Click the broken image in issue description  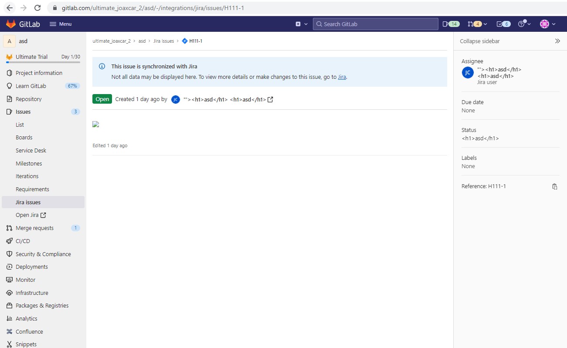[x=96, y=124]
